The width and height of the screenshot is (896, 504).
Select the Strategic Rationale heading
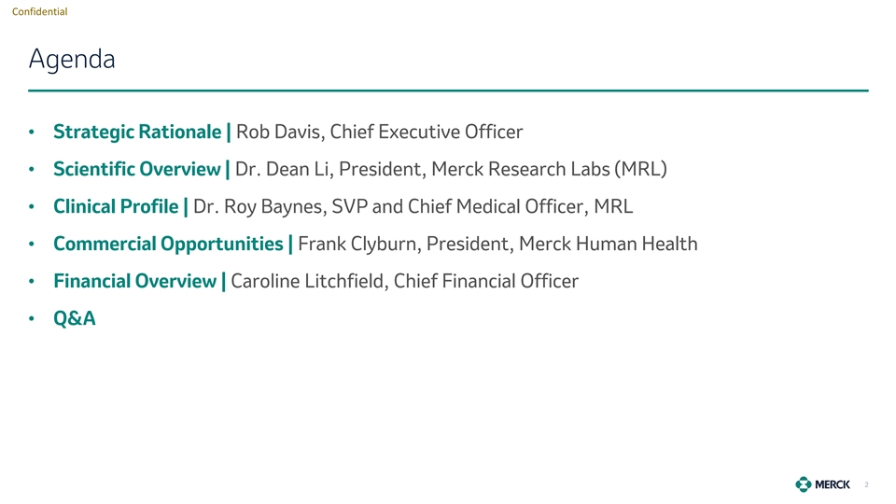[138, 132]
